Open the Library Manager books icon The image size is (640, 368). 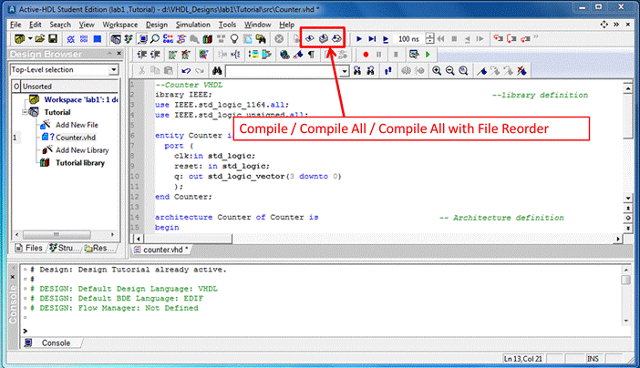[208, 39]
